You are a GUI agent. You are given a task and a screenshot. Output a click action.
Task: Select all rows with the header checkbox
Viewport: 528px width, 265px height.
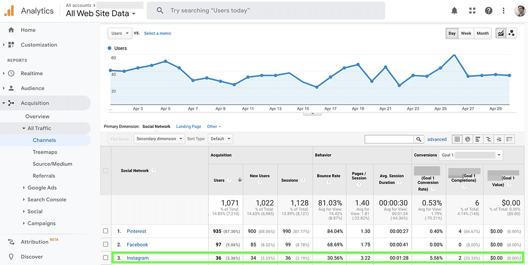pos(105,171)
